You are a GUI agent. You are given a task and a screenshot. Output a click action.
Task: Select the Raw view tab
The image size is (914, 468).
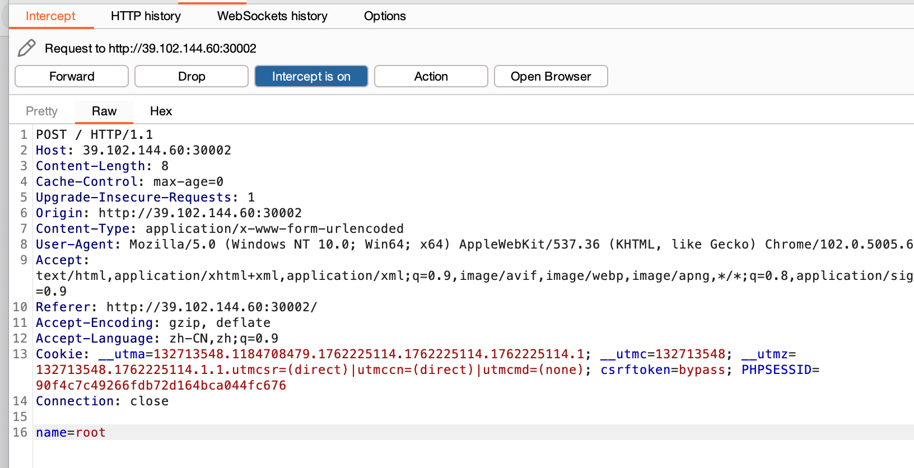104,111
